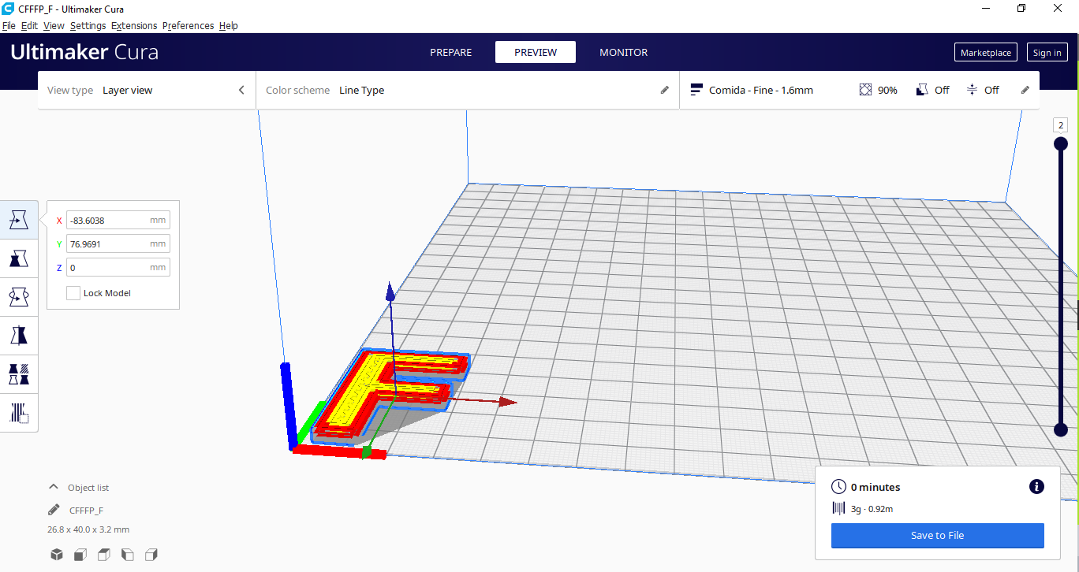1079x572 pixels.
Task: Click the upper layer slider handle
Action: [1061, 143]
